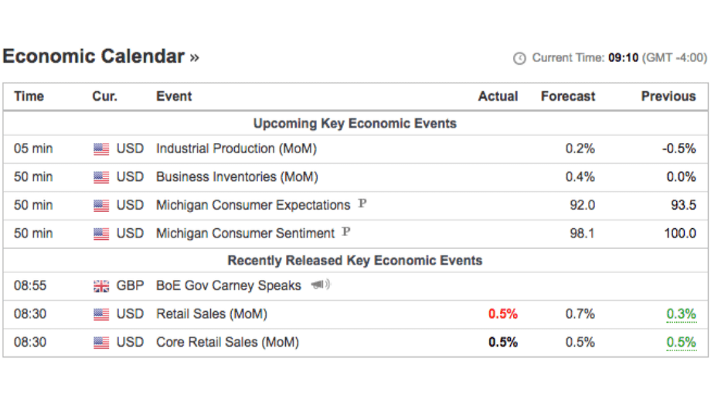
Task: Click the UK flag in BoE row
Action: [x=101, y=286]
